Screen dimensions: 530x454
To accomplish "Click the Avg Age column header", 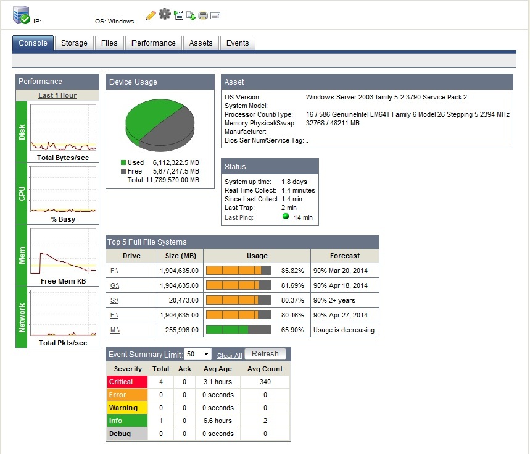I will point(218,369).
